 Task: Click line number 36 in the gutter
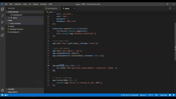[x=48, y=80]
